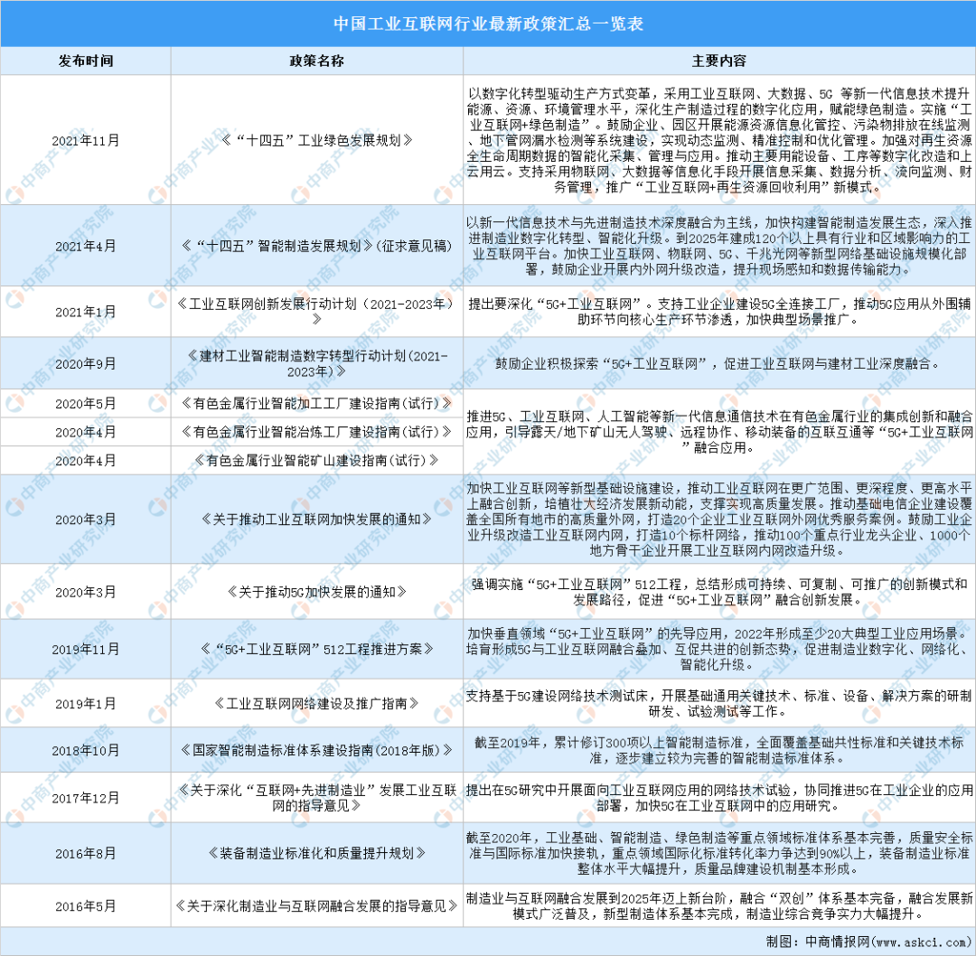The width and height of the screenshot is (976, 956).
Task: Click the 2016年5月 date cell
Action: 85,906
